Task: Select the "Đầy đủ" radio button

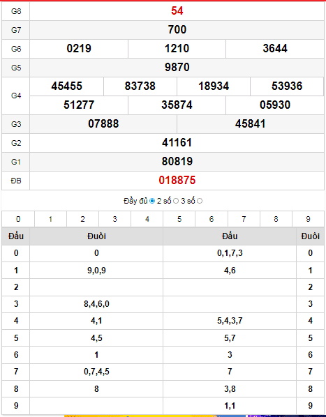Action: pyautogui.click(x=152, y=201)
